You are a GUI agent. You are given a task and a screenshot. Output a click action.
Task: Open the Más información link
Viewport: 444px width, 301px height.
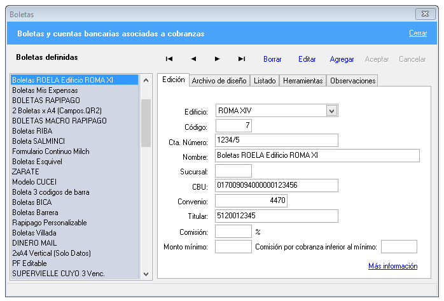tap(392, 266)
